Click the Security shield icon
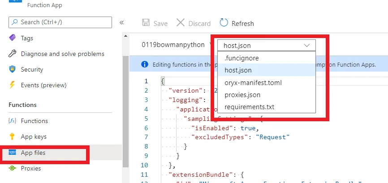The image size is (388, 183). (13, 69)
